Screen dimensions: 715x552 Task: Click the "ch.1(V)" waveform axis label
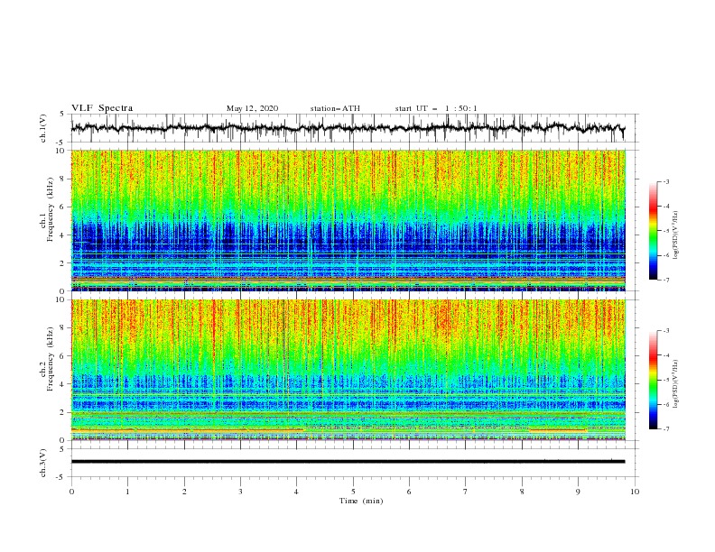pyautogui.click(x=43, y=128)
